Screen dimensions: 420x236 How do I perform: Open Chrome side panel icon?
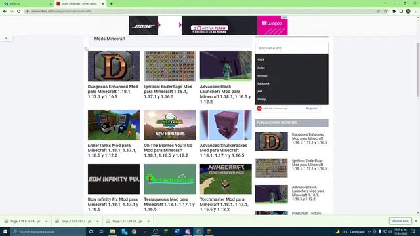(x=401, y=12)
